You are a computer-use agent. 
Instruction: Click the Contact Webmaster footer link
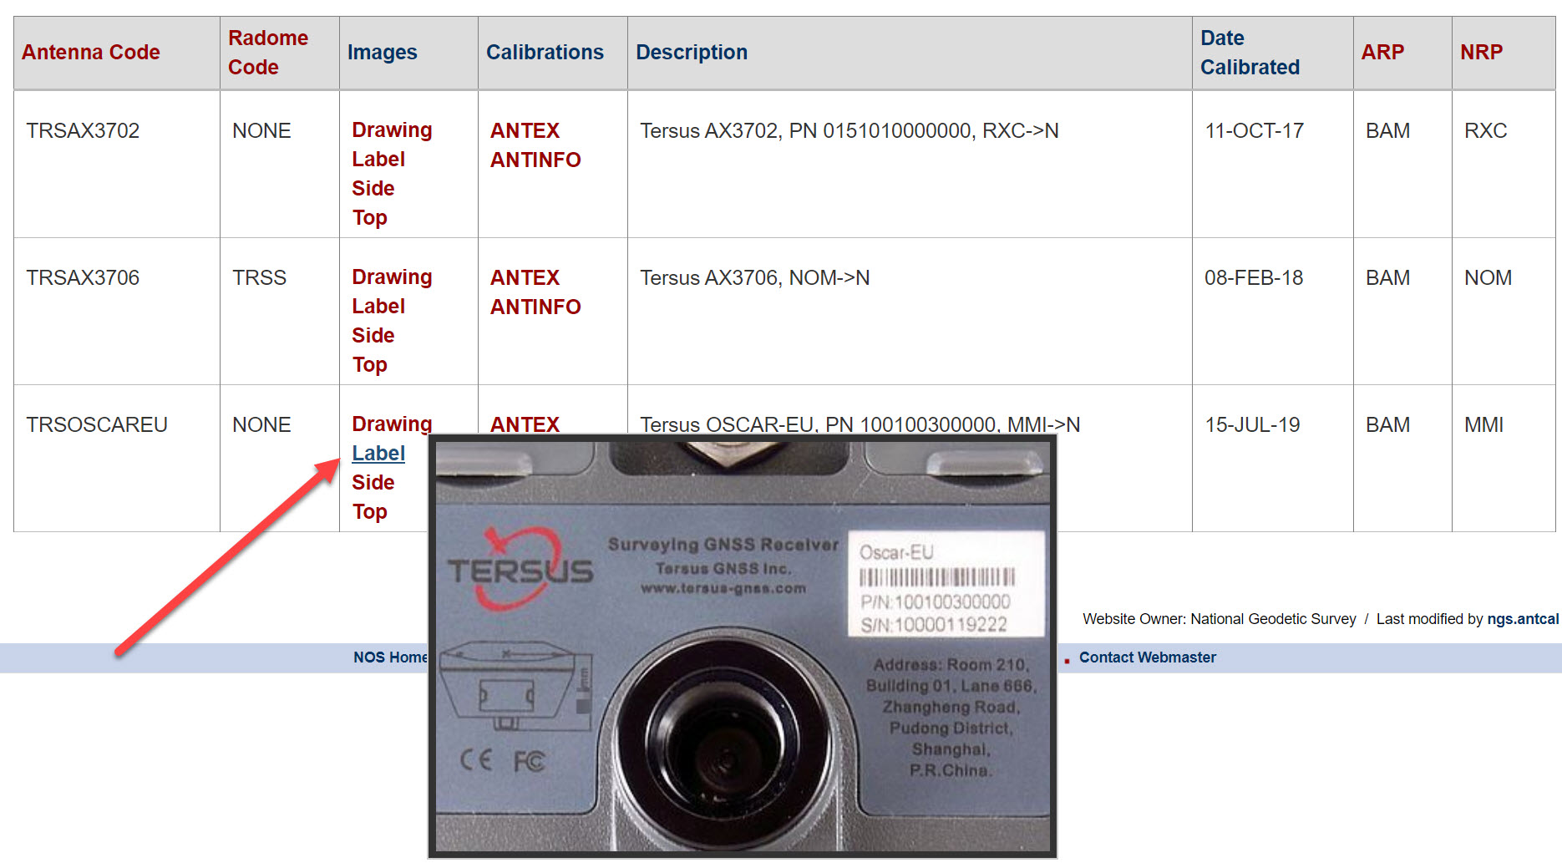pyautogui.click(x=1146, y=657)
